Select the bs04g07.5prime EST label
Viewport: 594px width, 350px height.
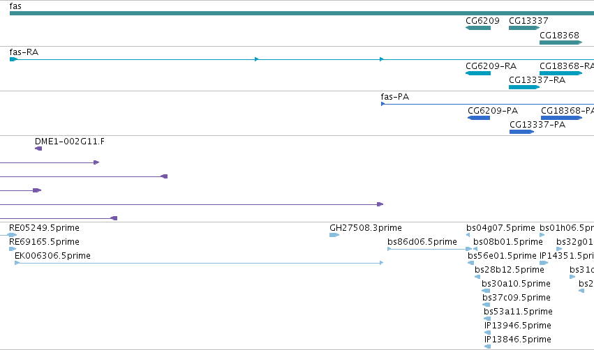click(x=500, y=228)
